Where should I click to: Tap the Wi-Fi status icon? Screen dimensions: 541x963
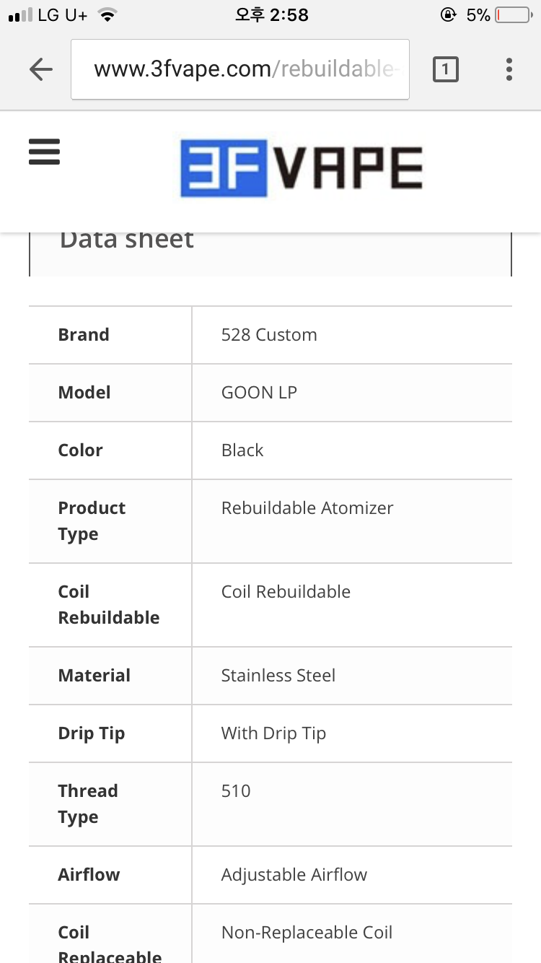(107, 15)
